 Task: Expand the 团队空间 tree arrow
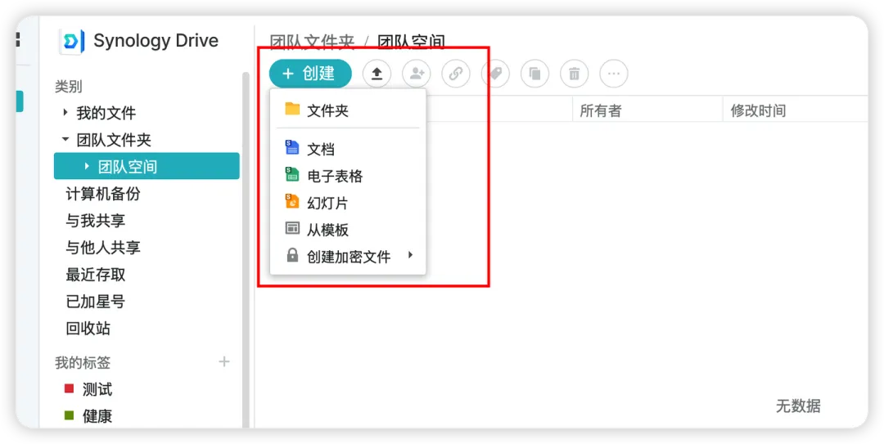point(87,166)
